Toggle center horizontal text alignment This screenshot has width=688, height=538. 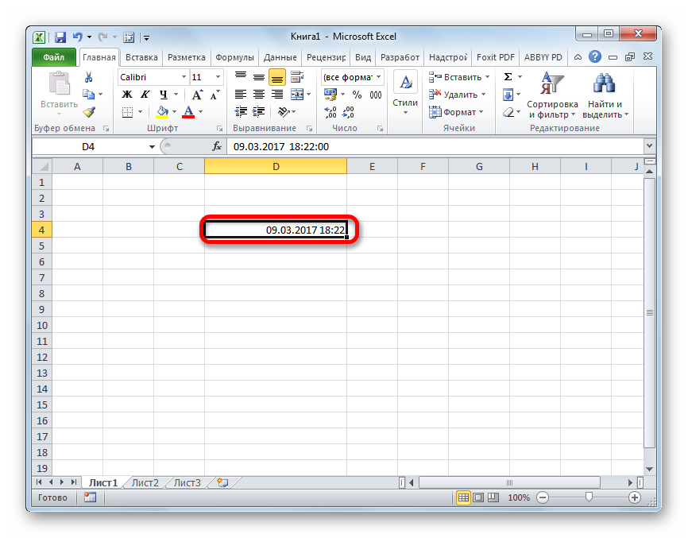tap(258, 95)
